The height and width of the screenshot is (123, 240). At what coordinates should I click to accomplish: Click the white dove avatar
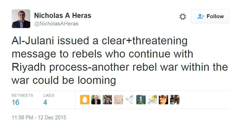(x=129, y=100)
